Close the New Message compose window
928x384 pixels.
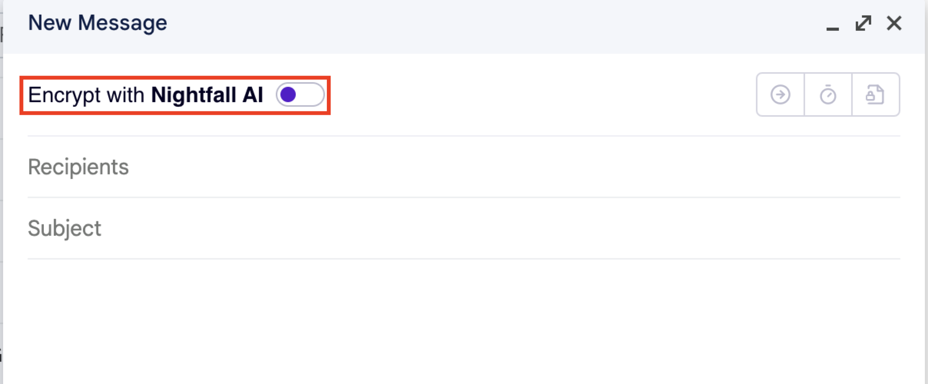[894, 23]
